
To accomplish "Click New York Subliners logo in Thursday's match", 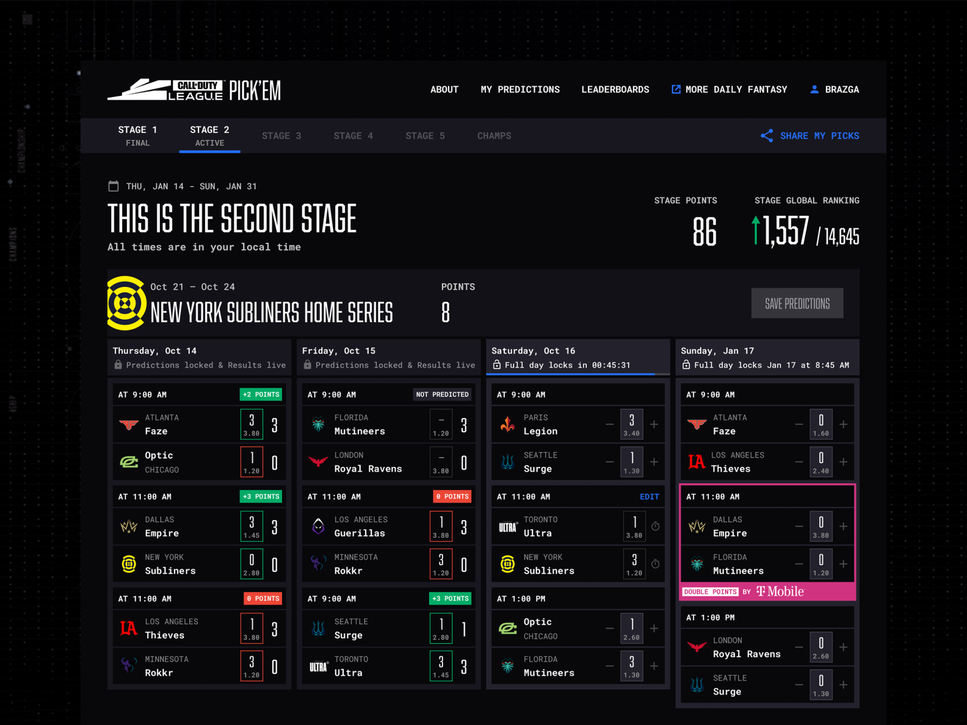I will (129, 564).
